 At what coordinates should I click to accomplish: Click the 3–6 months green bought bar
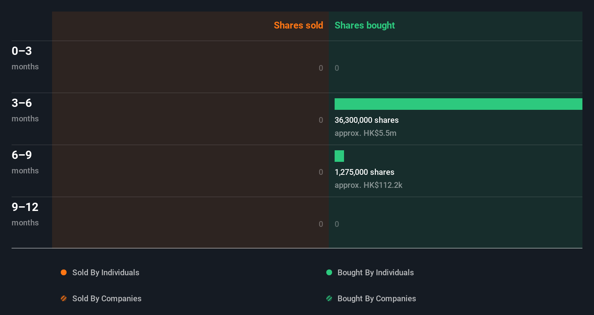pos(458,104)
